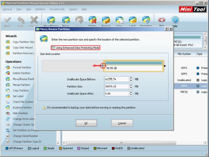Viewport: 209px width, 157px height.
Task: Click the Format partition toolbar icon
Action: [x=106, y=20]
